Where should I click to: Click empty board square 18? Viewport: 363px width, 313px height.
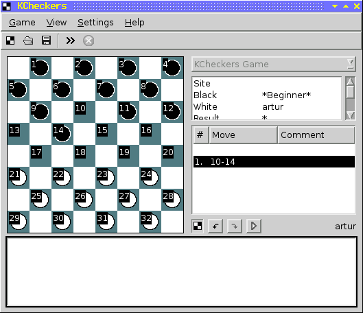[84, 156]
